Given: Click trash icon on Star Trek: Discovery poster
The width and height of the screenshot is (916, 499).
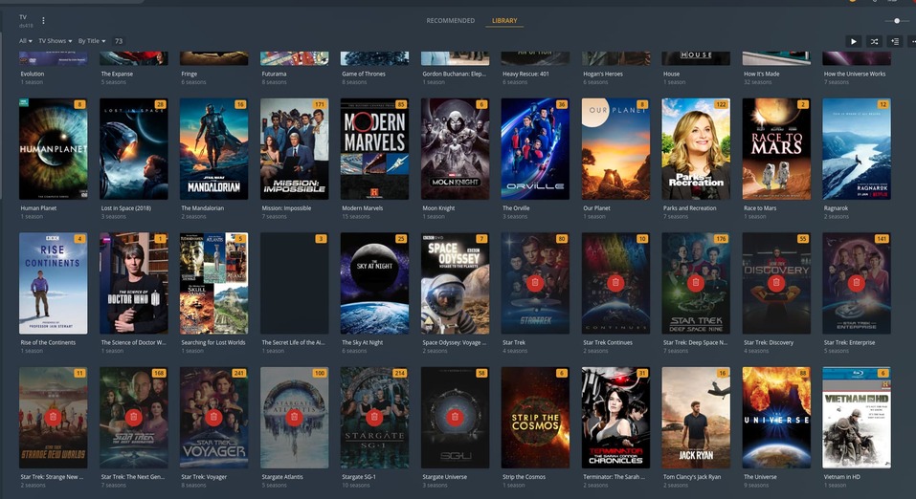Looking at the screenshot, I should pos(776,283).
